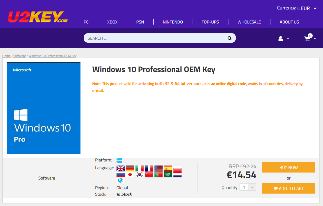This screenshot has height=206, width=323.
Task: Expand the account menu chevron
Action: click(x=288, y=39)
